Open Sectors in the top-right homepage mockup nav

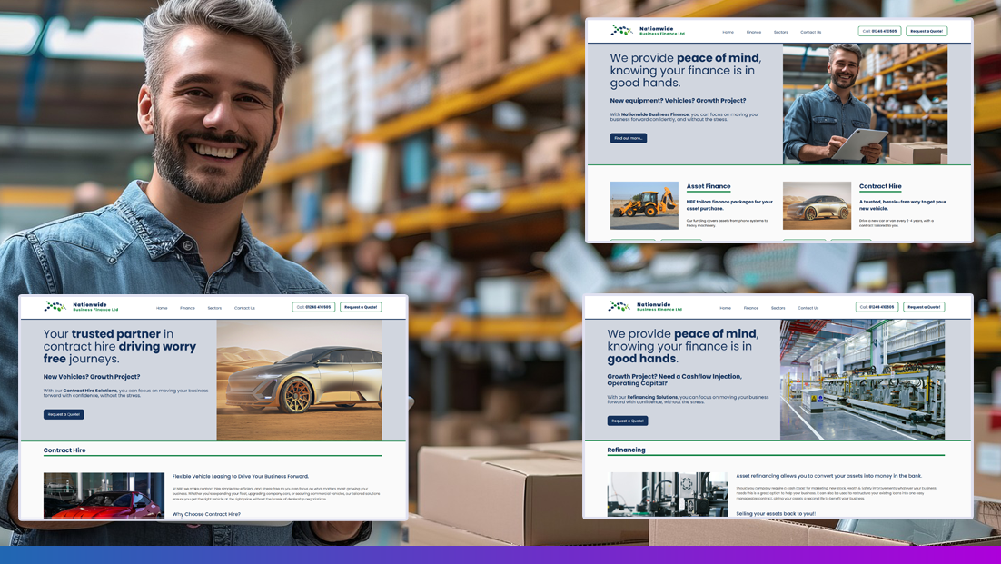pos(781,32)
